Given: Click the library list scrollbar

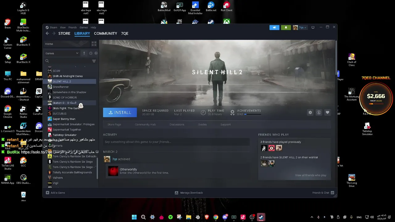Looking at the screenshot, I should tap(98, 168).
